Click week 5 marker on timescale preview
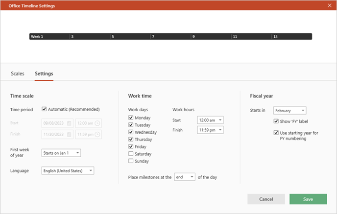Viewport: 337px width, 214px height. [x=113, y=37]
